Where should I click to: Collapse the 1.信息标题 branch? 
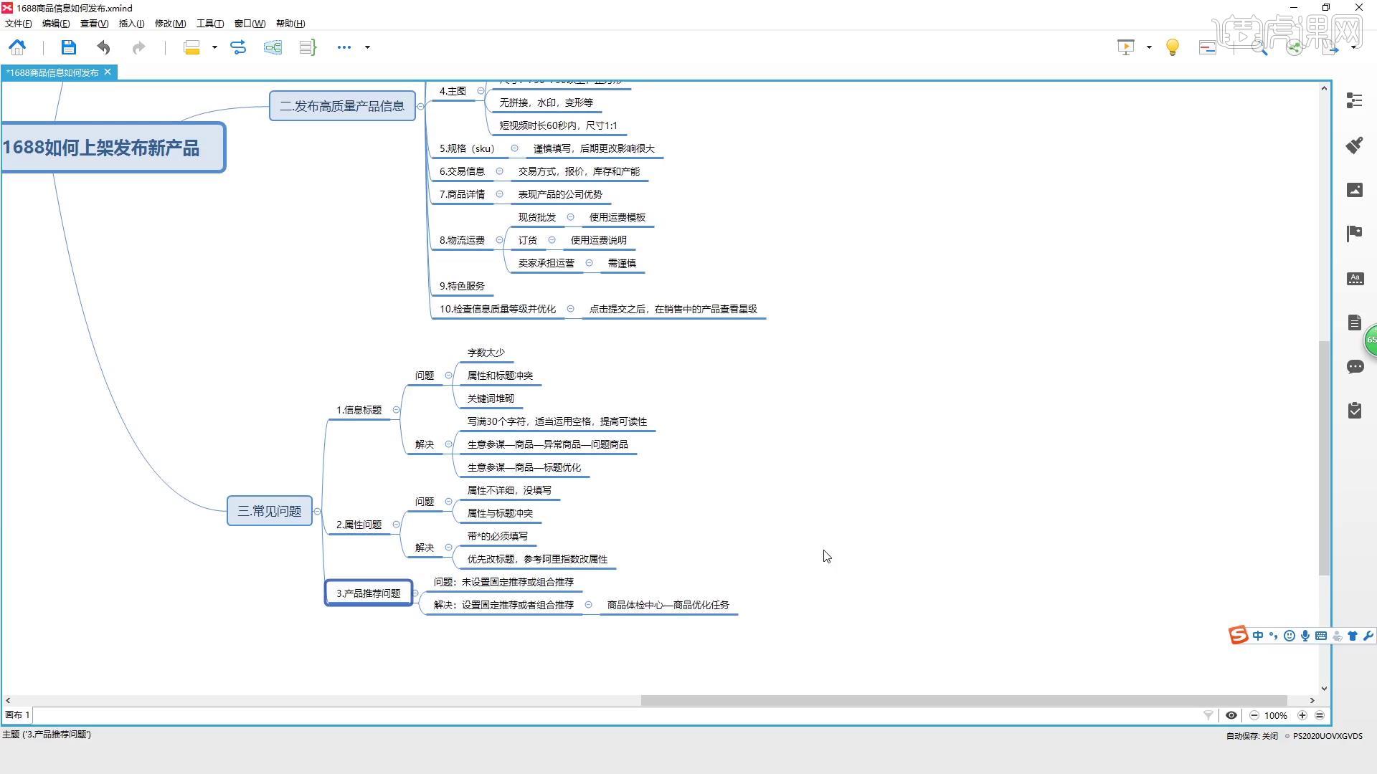click(396, 410)
